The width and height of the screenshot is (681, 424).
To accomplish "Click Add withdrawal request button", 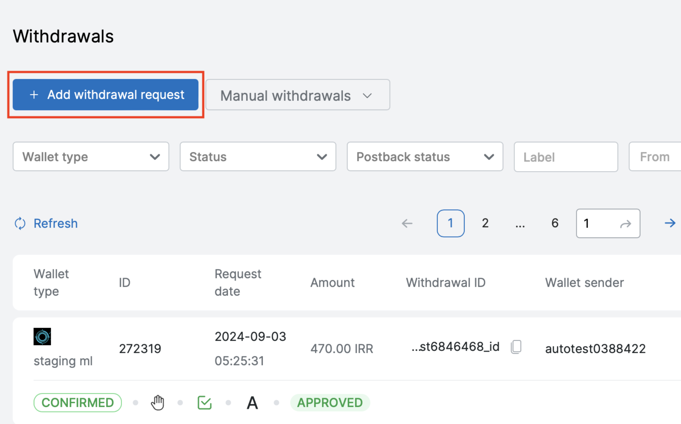I will click(106, 95).
